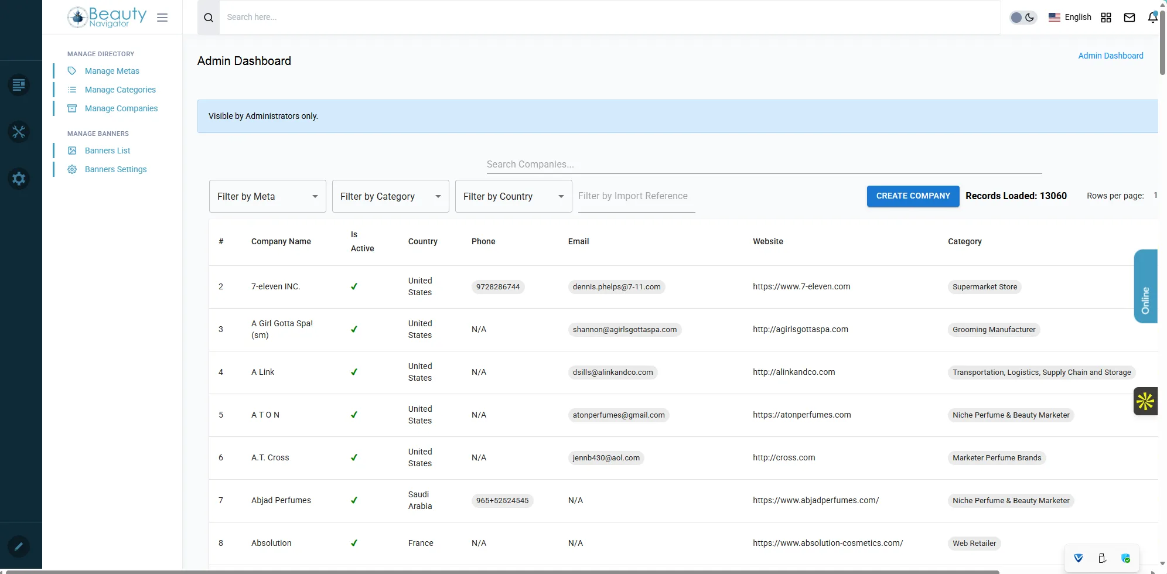Screen dimensions: 1167x574
Task: Open the notifications bell
Action: tap(1152, 18)
